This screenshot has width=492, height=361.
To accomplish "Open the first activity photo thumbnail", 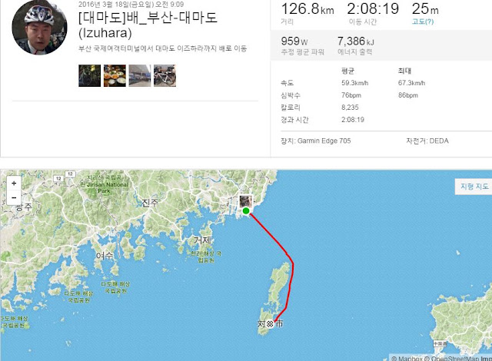I will click(90, 75).
